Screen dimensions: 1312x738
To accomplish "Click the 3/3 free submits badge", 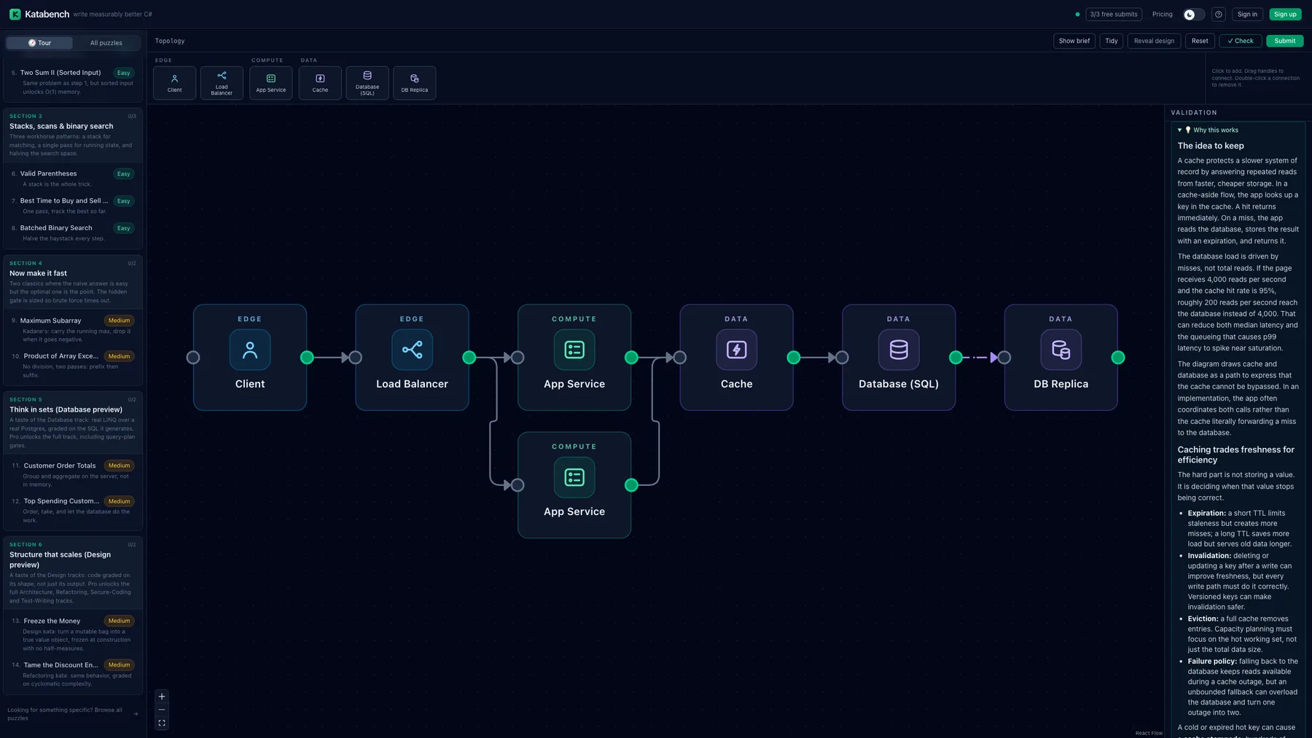I will point(1114,14).
